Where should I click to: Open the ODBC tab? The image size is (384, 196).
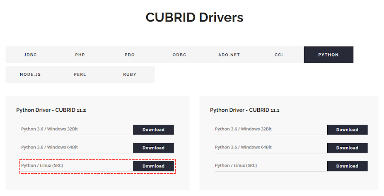(179, 55)
